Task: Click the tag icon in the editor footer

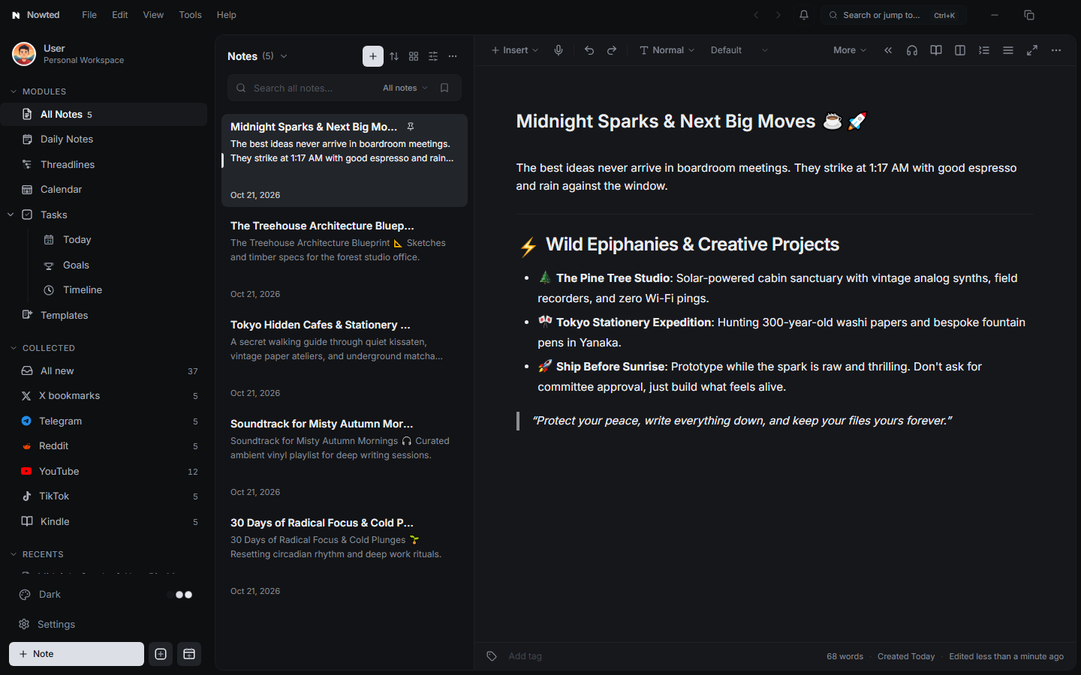Action: click(492, 656)
